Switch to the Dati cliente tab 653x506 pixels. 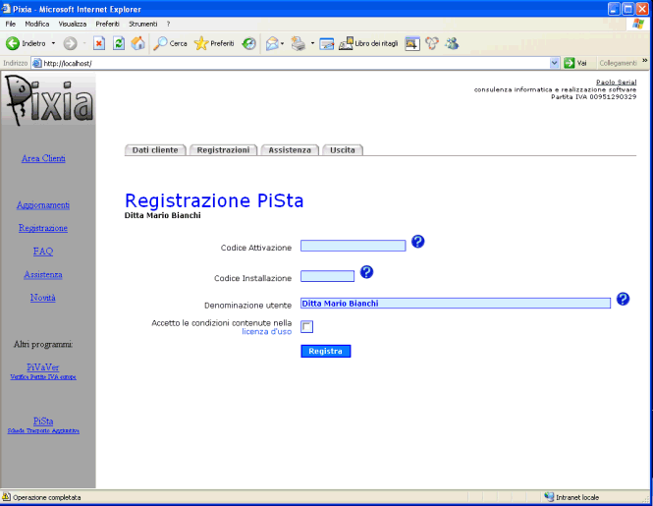155,150
